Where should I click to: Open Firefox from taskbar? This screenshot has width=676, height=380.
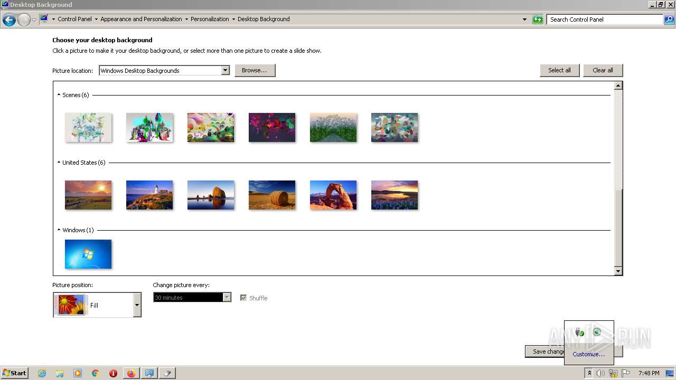(131, 373)
